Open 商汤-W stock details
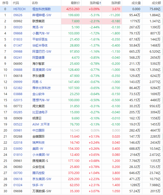 click(38, 27)
